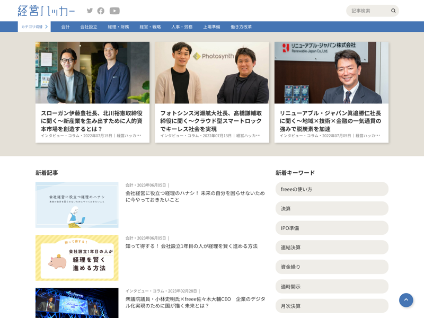This screenshot has width=424, height=318.
Task: Click the search magnifier icon
Action: pos(393,11)
